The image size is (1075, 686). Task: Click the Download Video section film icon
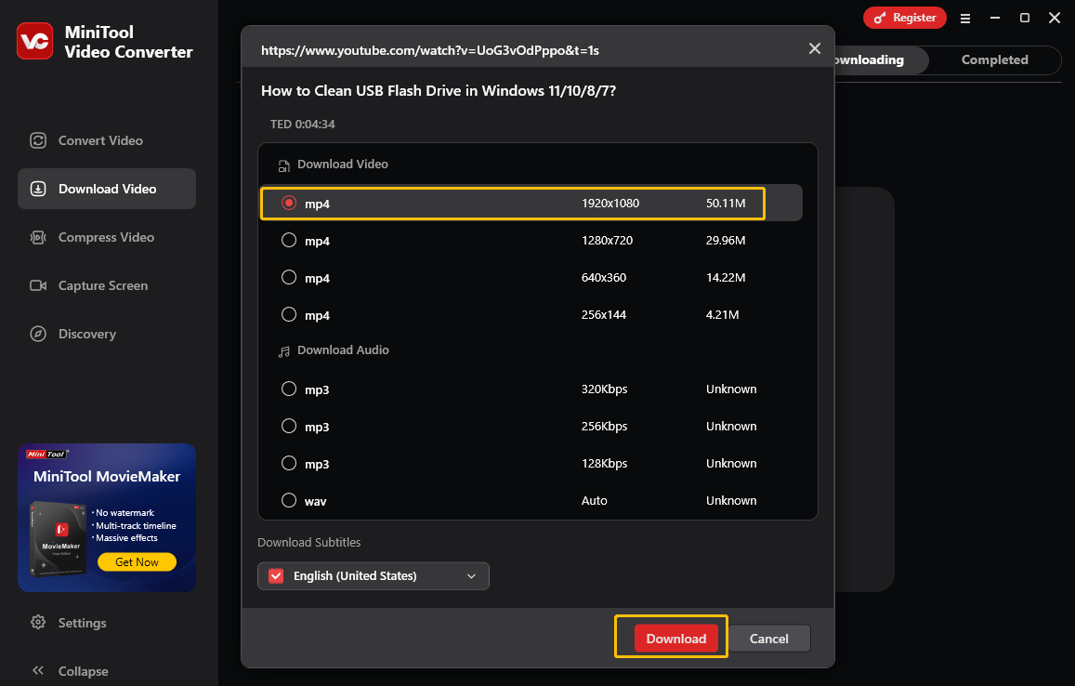[283, 165]
